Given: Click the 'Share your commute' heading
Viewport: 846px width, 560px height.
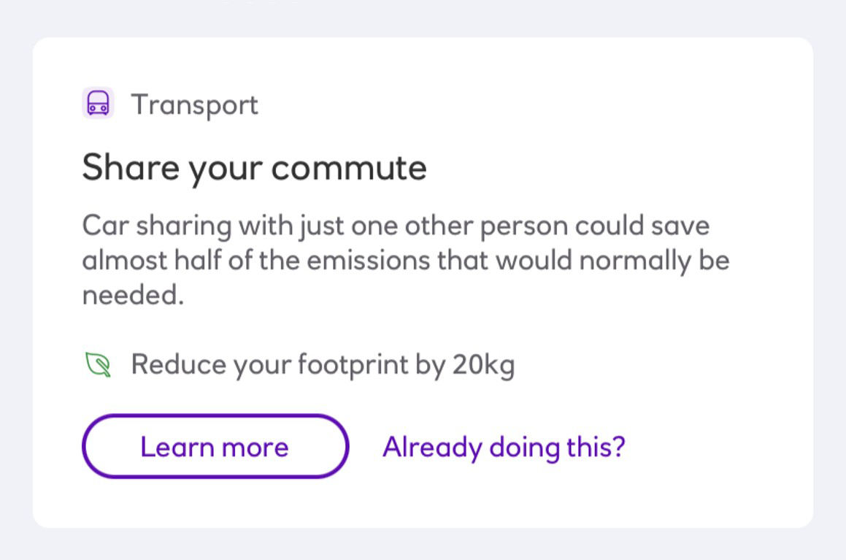Looking at the screenshot, I should [x=254, y=169].
